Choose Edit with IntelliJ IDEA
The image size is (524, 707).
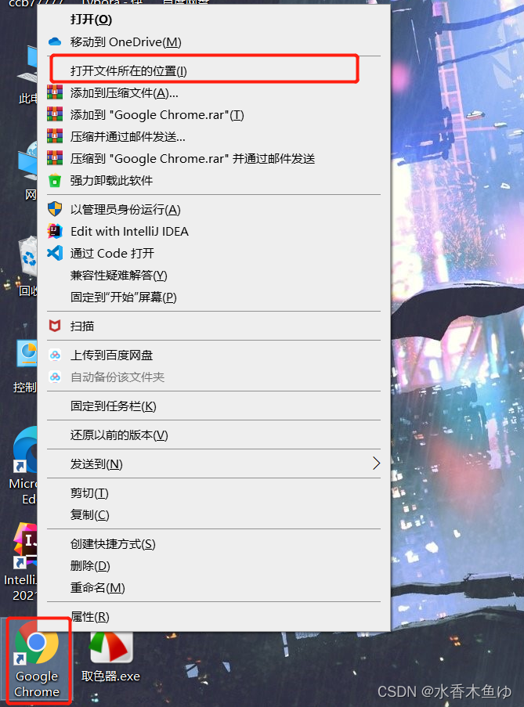(x=214, y=231)
